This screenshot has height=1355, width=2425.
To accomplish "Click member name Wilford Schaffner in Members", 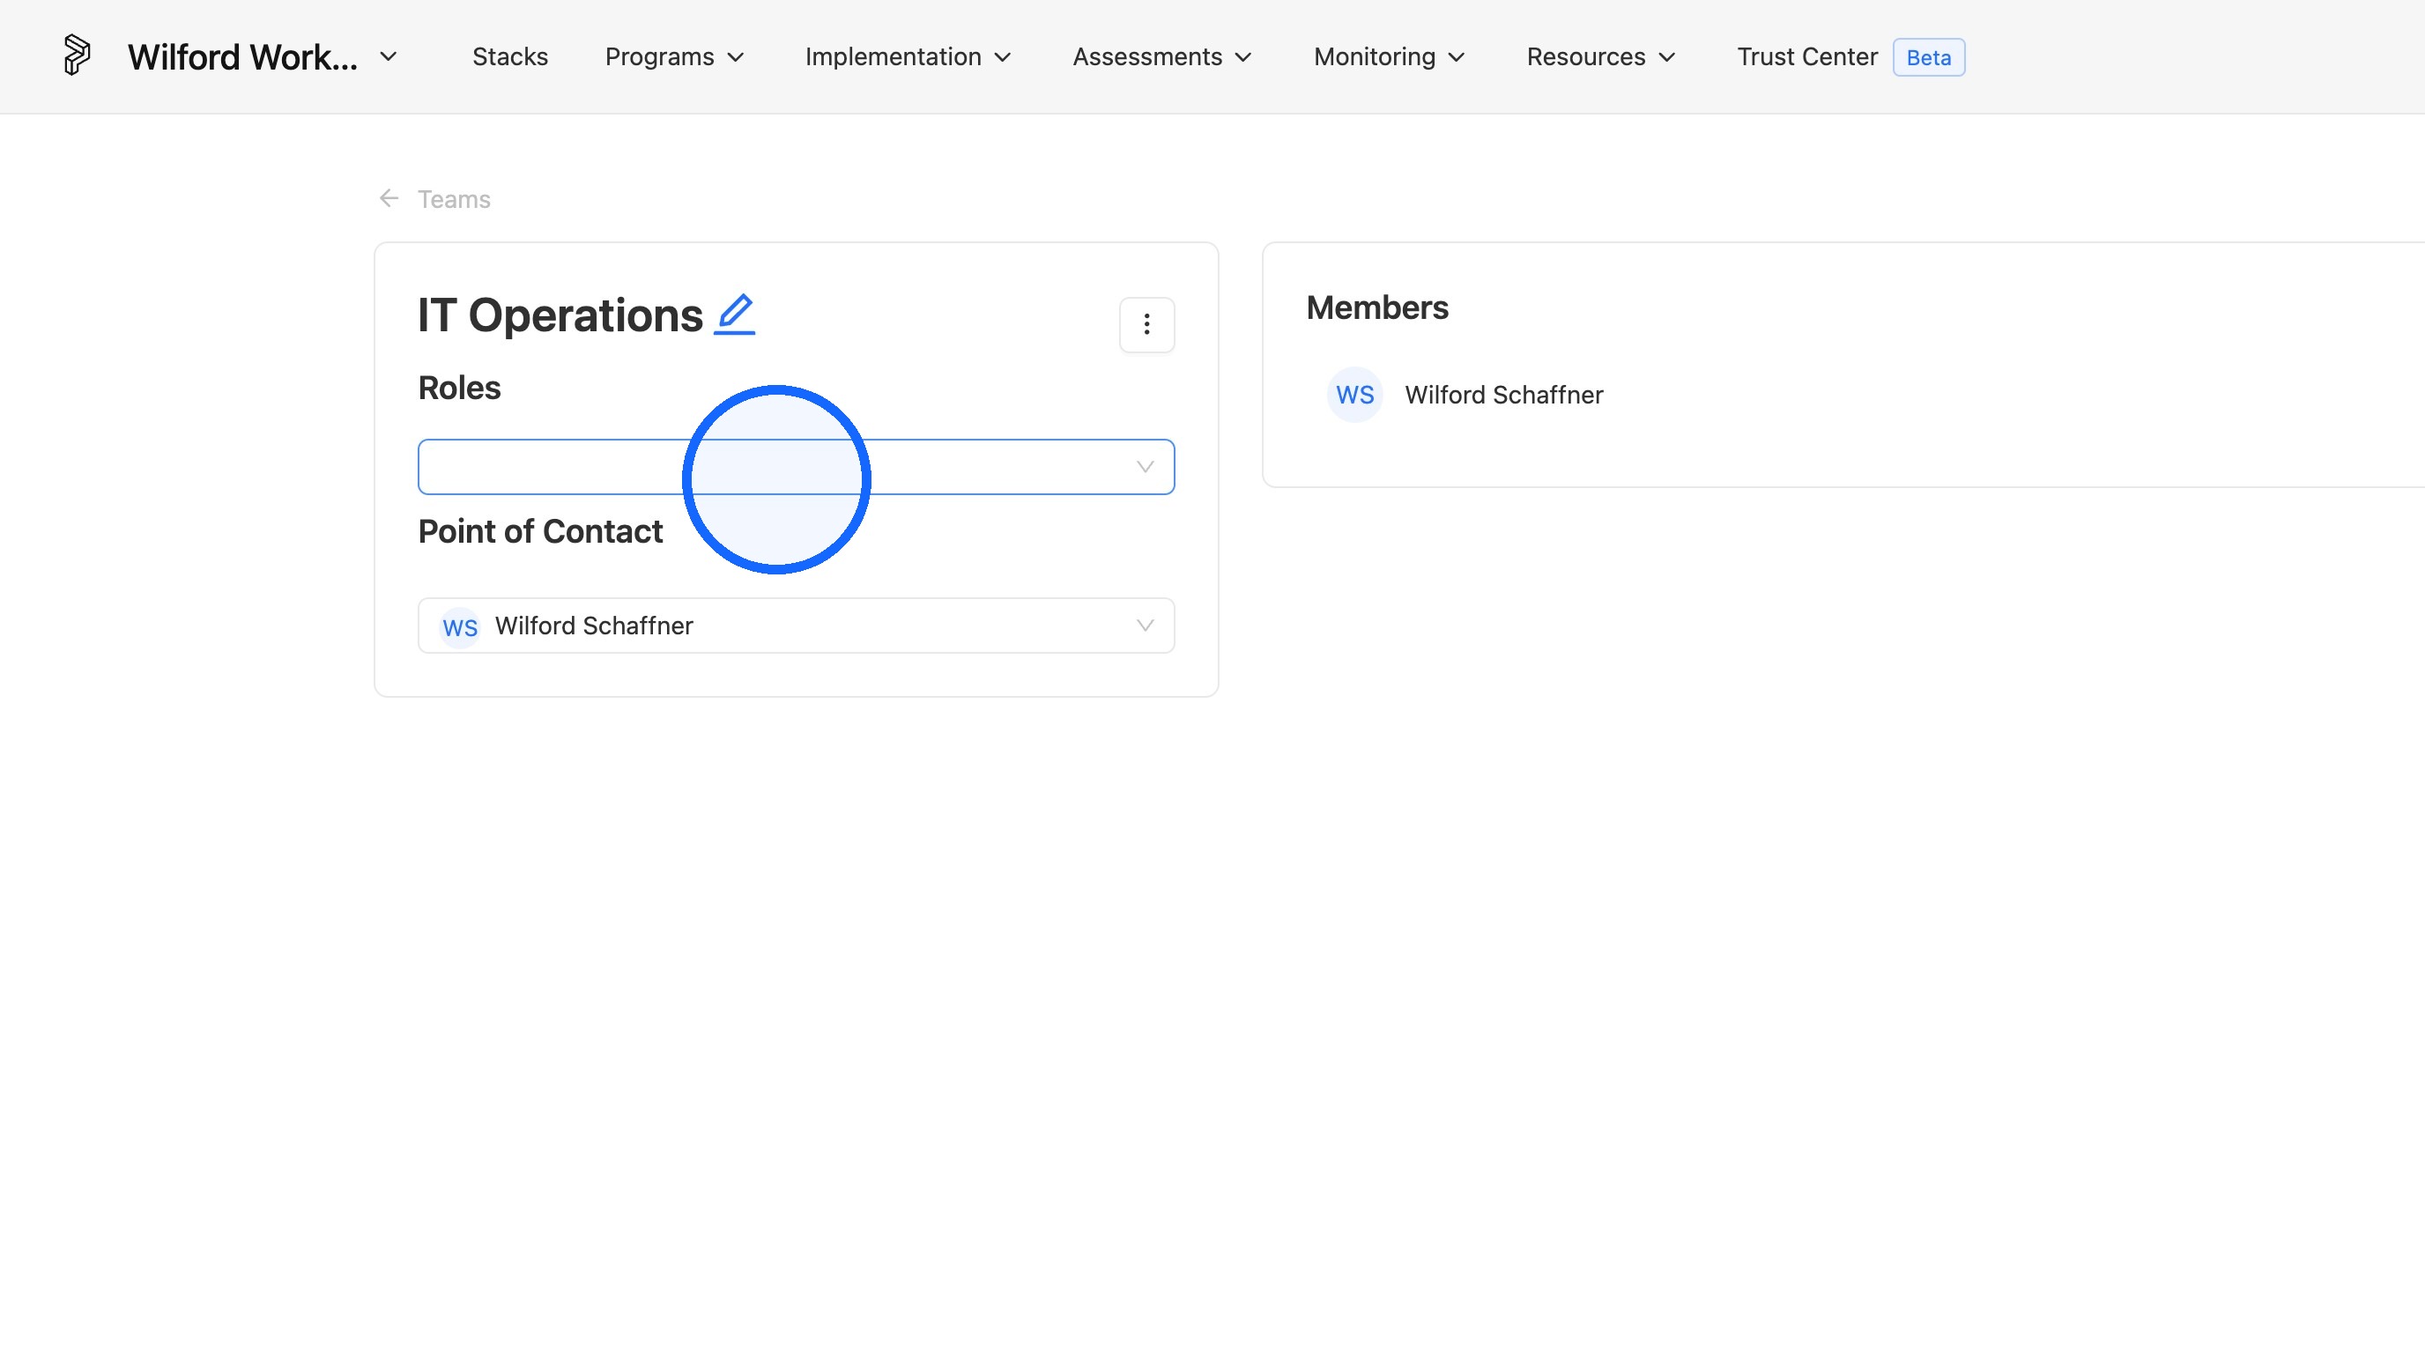I will point(1503,396).
